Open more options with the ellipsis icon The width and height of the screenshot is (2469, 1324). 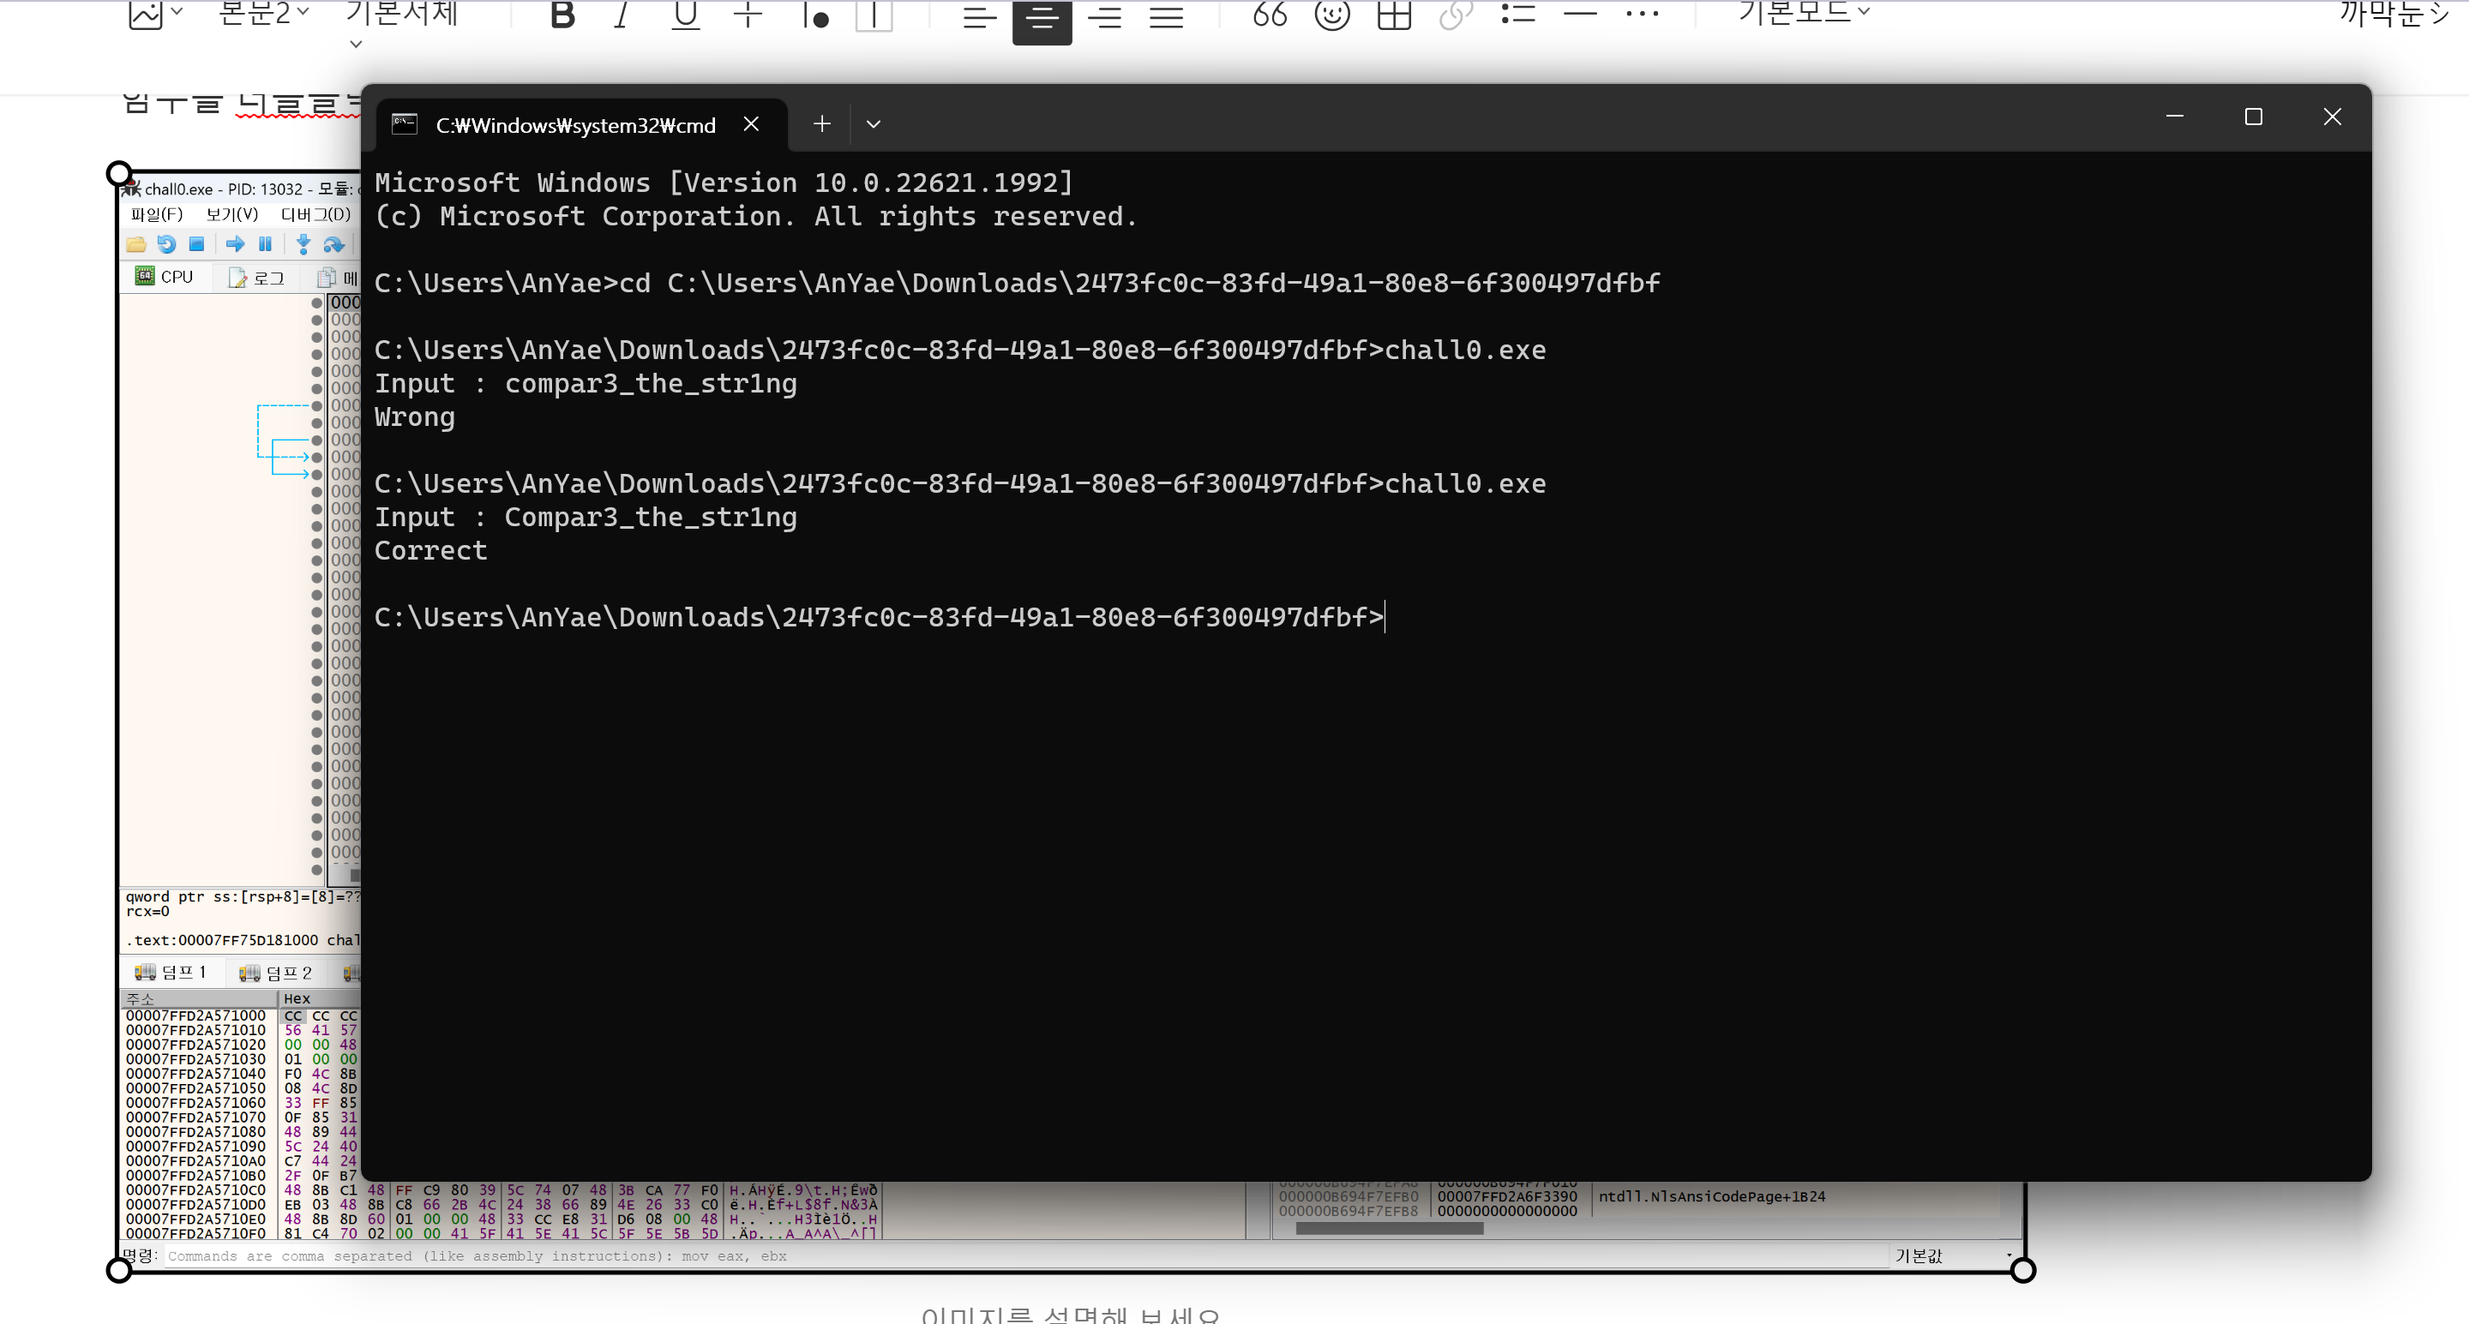(x=1642, y=14)
